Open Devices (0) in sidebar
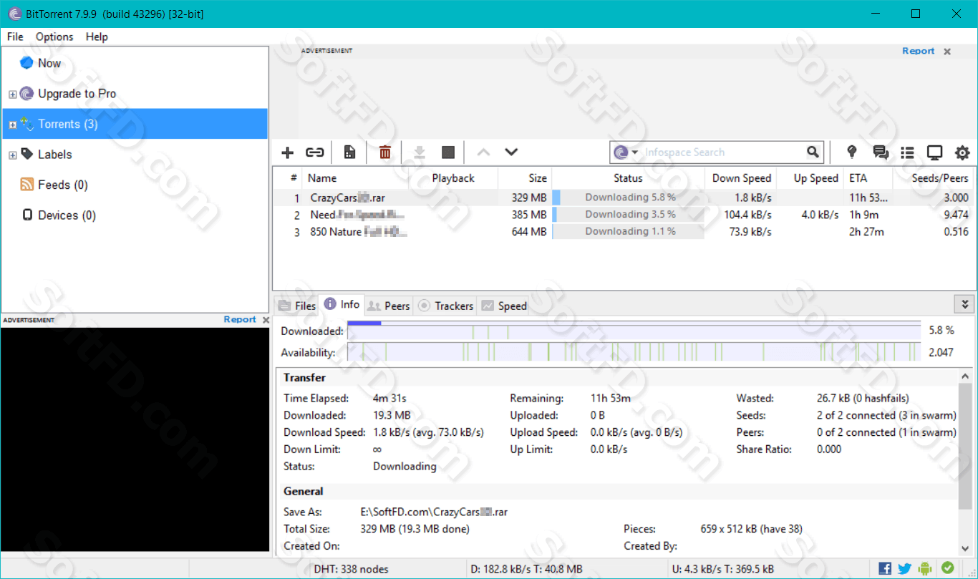The height and width of the screenshot is (579, 978). [67, 215]
